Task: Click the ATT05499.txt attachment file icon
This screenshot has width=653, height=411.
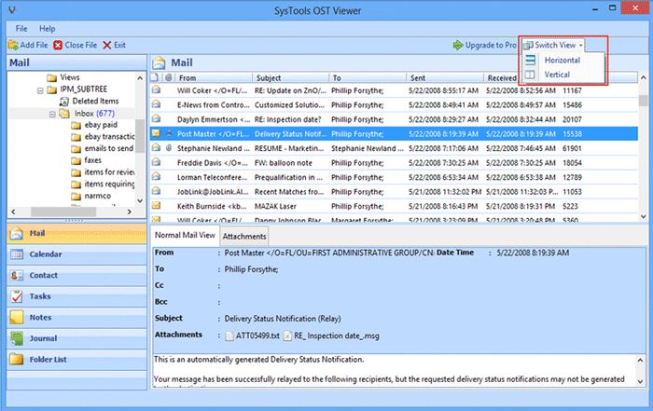Action: (229, 336)
